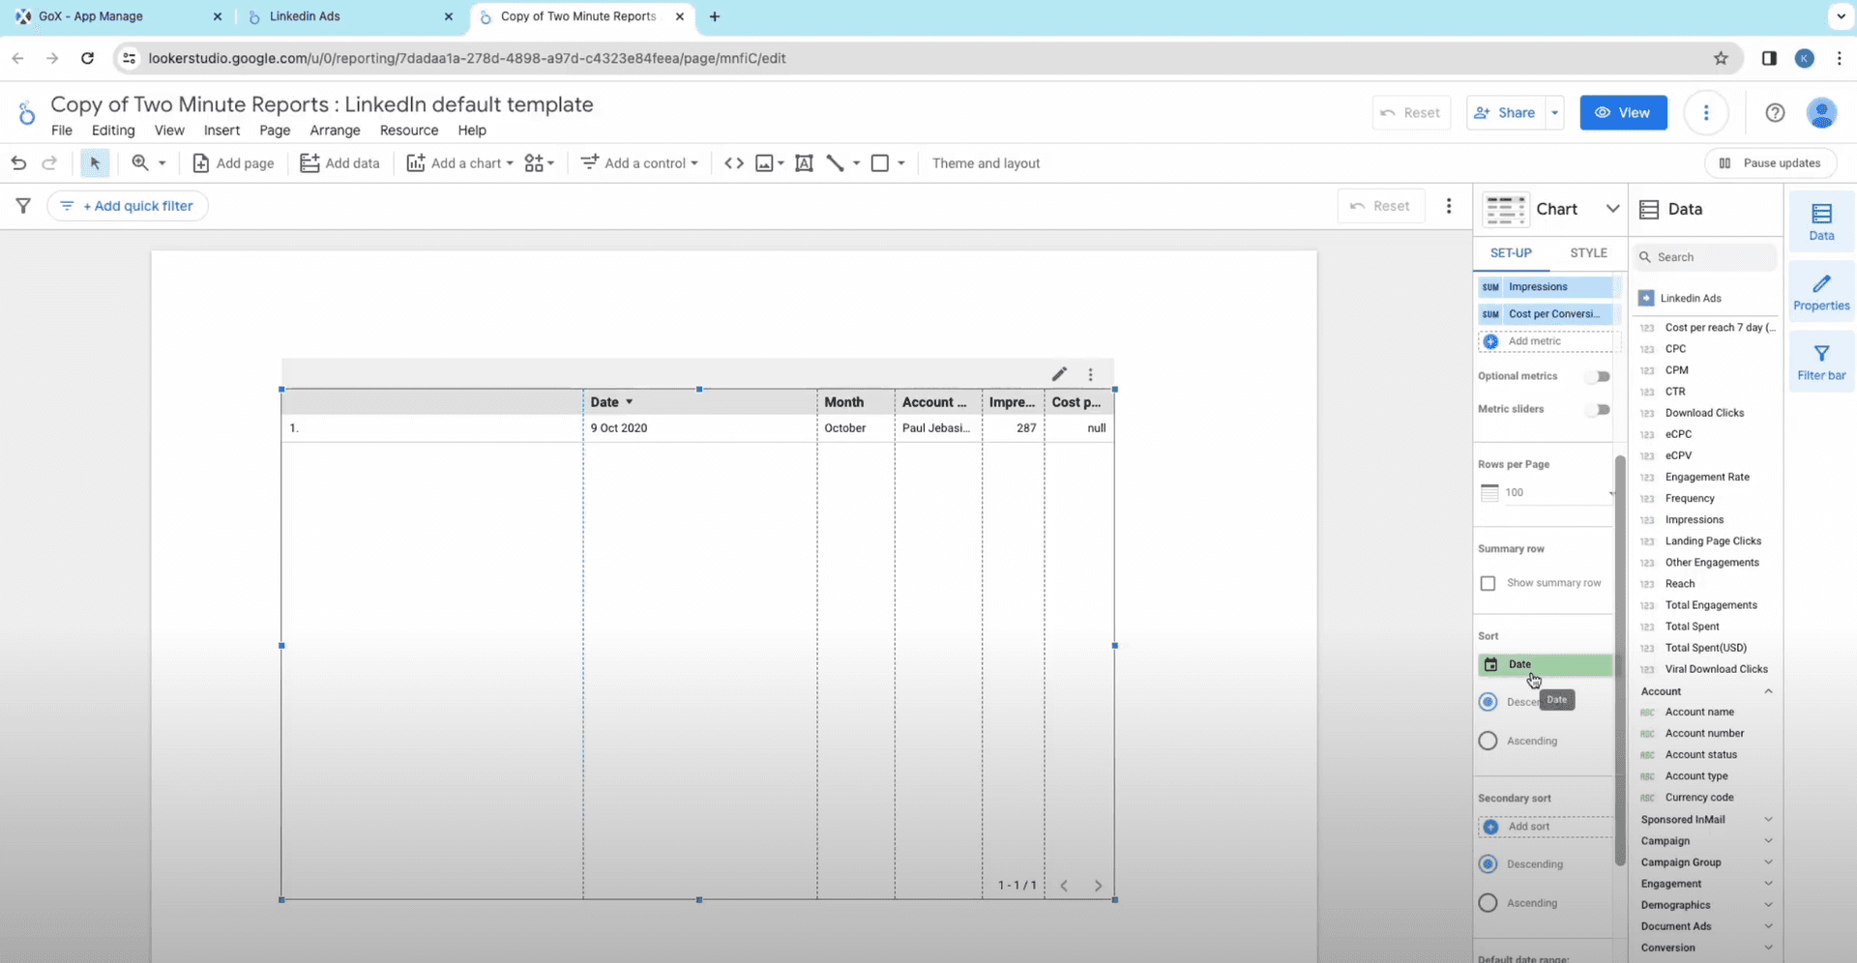Click the undo arrow icon
Image resolution: width=1857 pixels, height=963 pixels.
click(x=18, y=163)
